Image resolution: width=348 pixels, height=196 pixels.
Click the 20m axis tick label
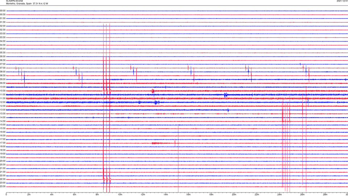coord(234,195)
